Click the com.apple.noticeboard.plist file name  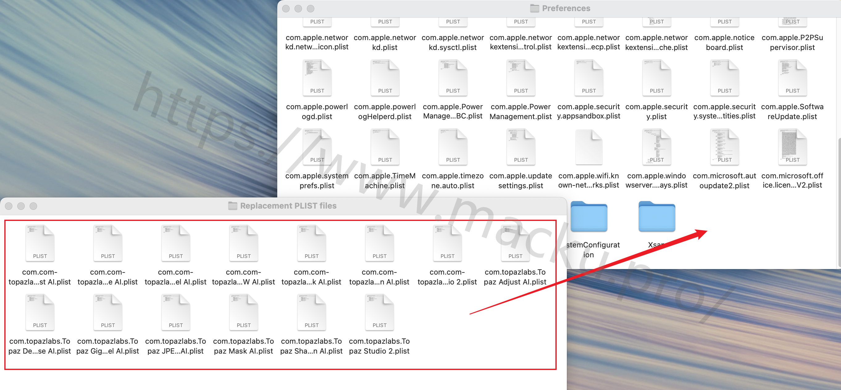(x=724, y=43)
